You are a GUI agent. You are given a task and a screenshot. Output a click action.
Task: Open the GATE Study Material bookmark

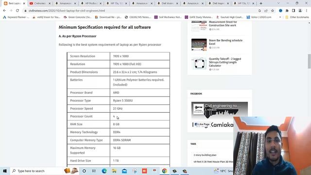[x=199, y=17]
